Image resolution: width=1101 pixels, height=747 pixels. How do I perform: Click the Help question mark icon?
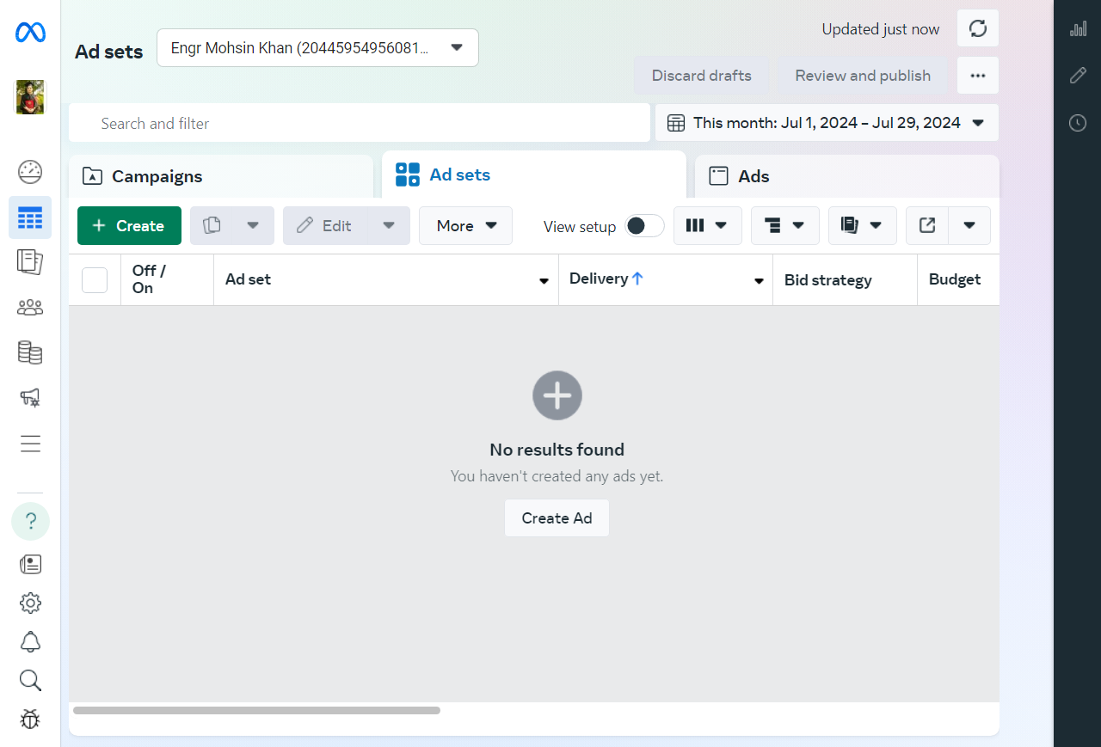click(30, 521)
